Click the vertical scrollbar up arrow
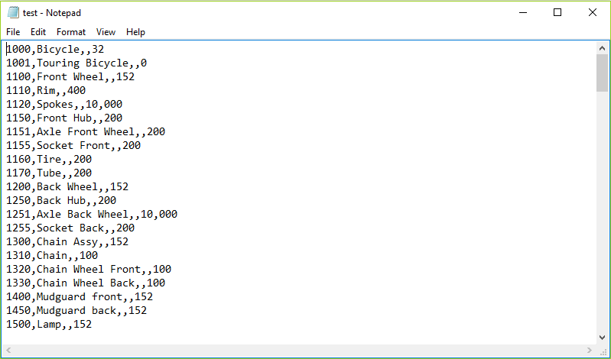Viewport: 611px width, 359px height. pos(602,48)
